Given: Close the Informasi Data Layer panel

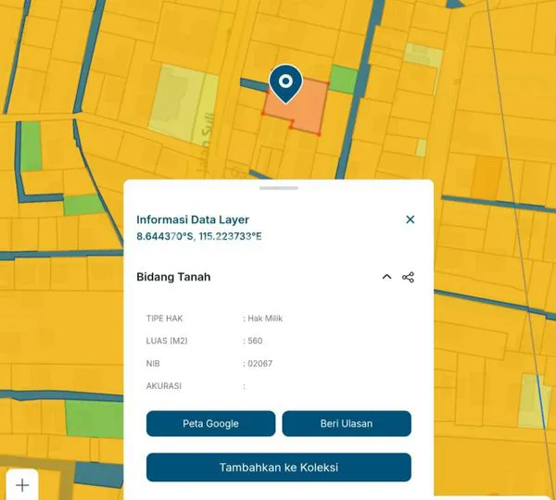Looking at the screenshot, I should pos(411,219).
